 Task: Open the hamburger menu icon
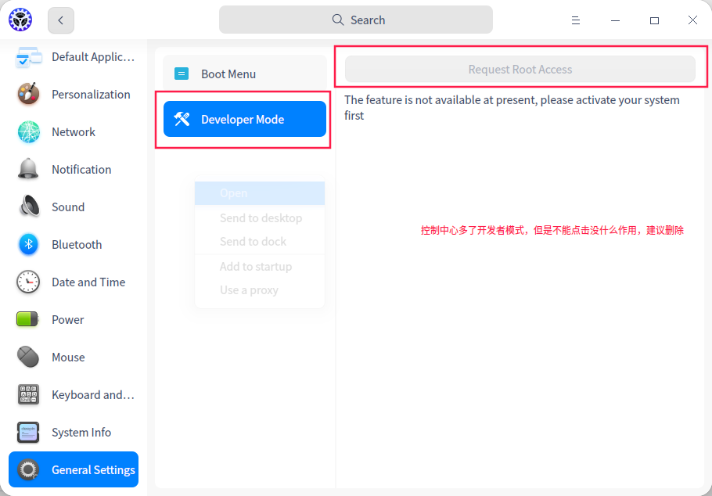click(x=575, y=20)
